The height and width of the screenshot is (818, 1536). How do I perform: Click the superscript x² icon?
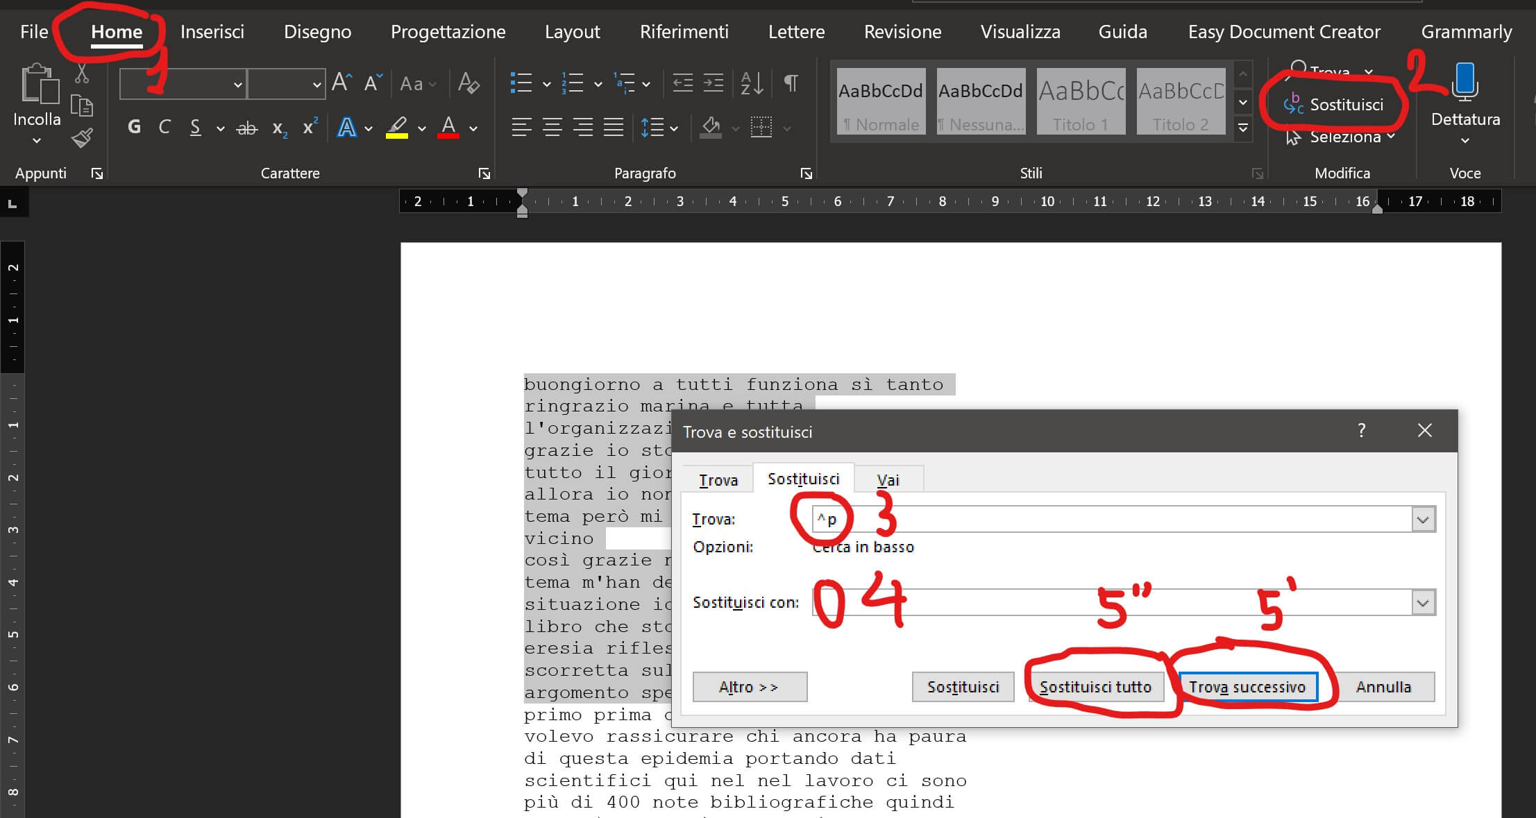click(310, 128)
